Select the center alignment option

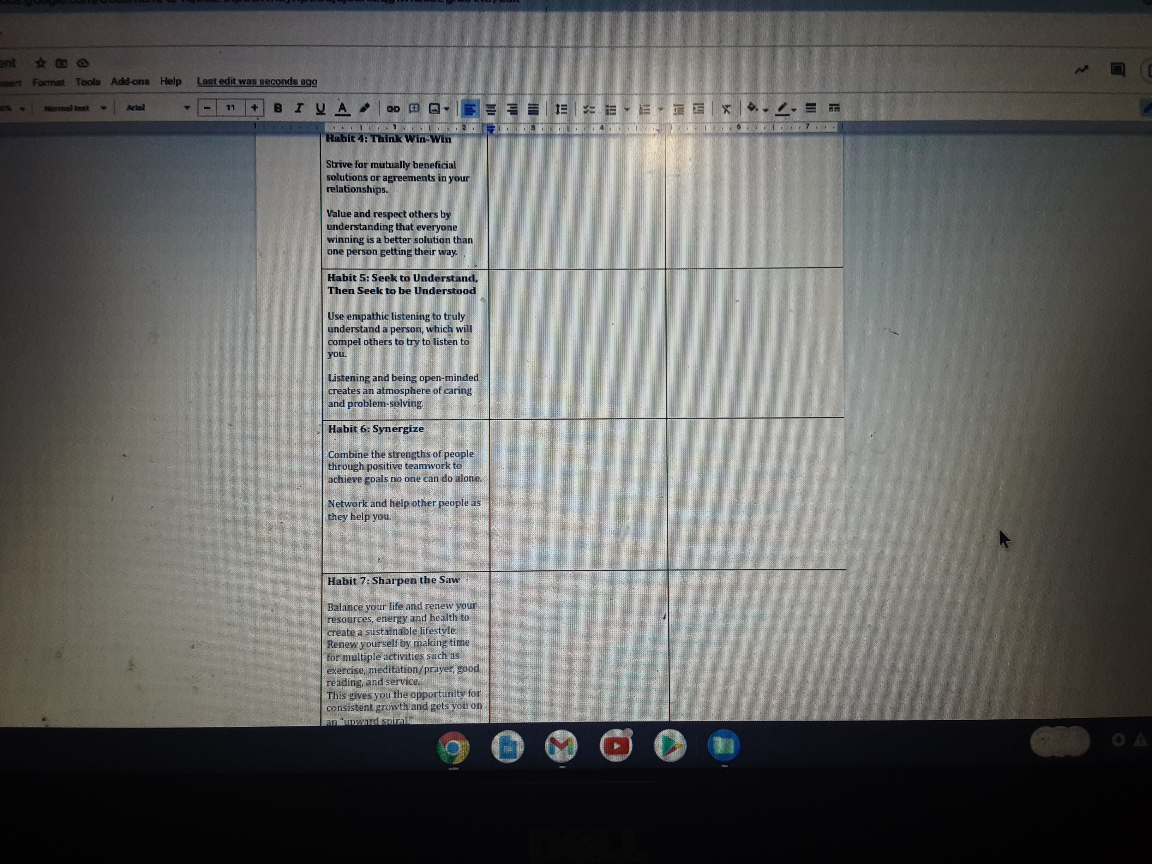pos(490,108)
